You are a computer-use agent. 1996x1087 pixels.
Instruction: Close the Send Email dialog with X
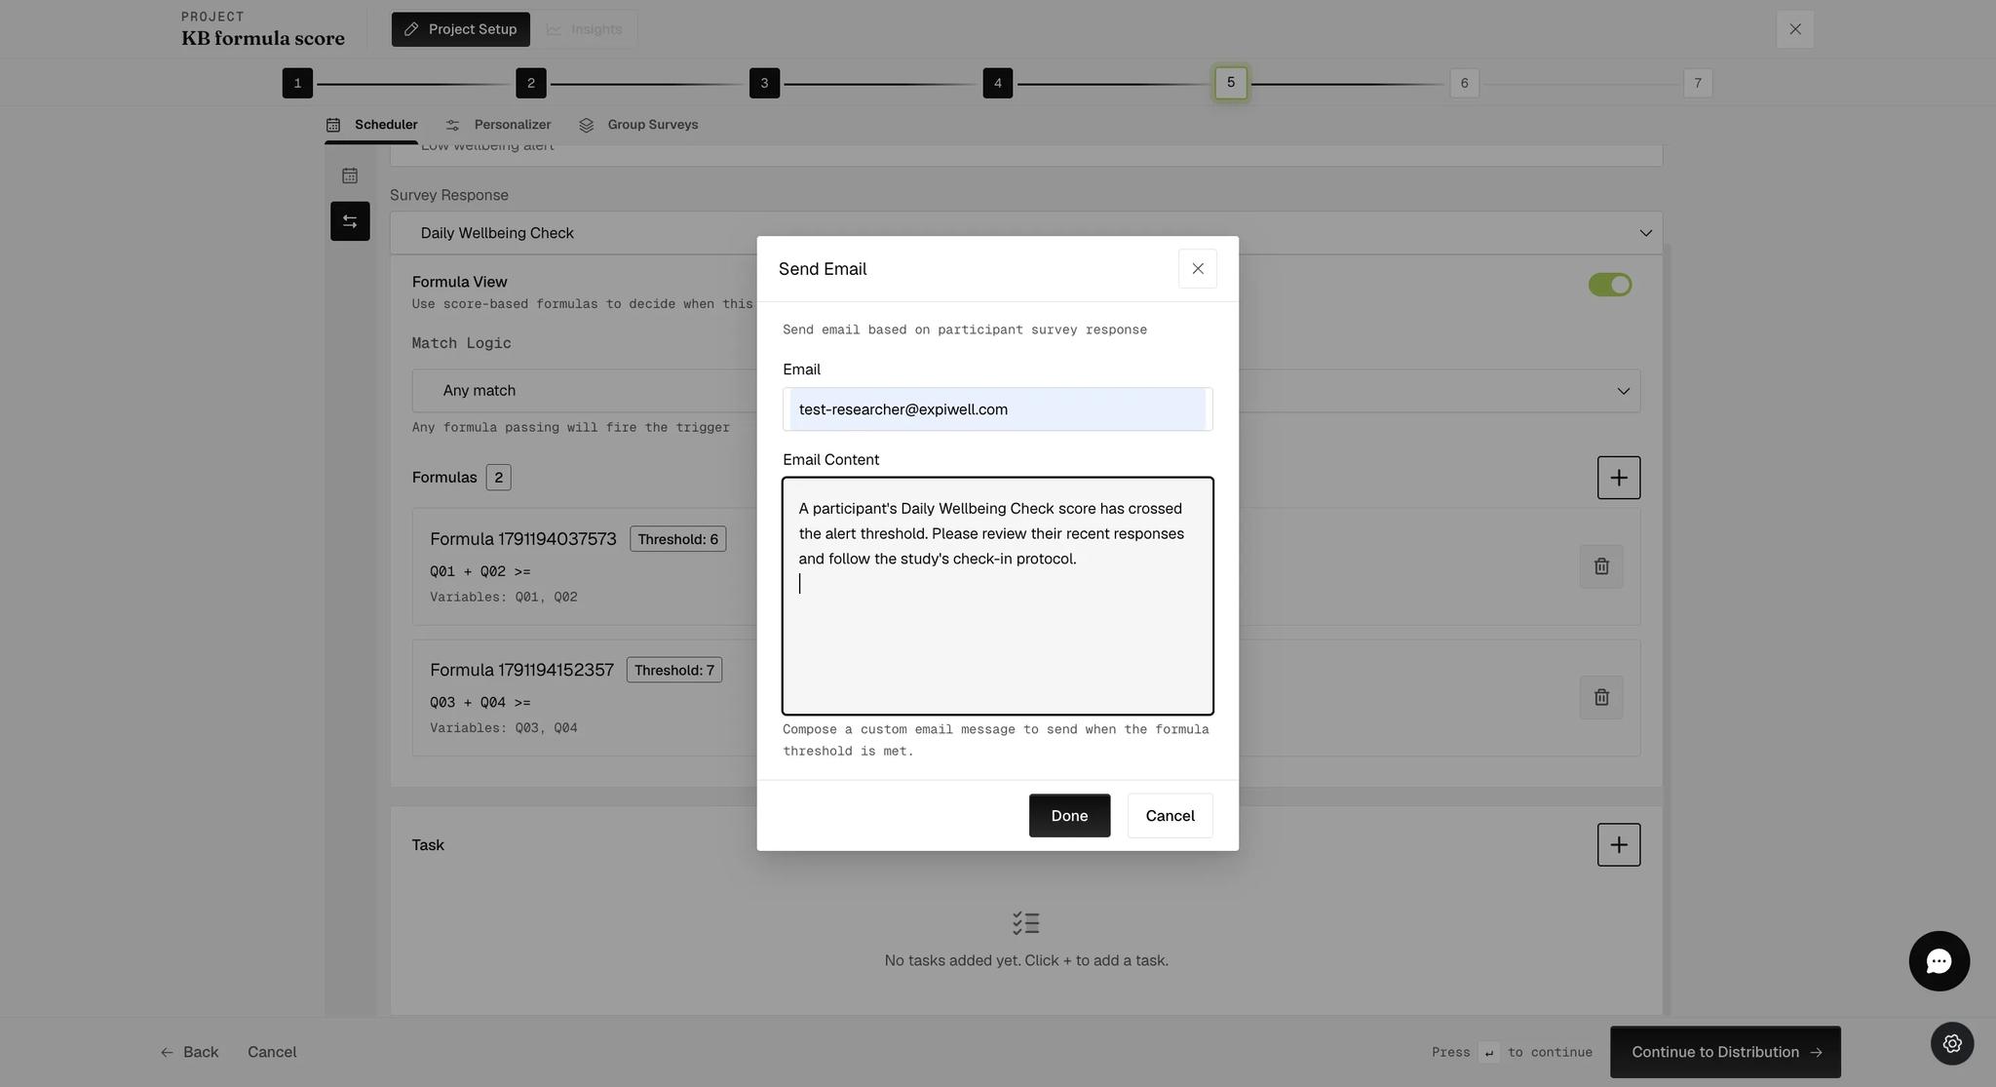(x=1197, y=268)
